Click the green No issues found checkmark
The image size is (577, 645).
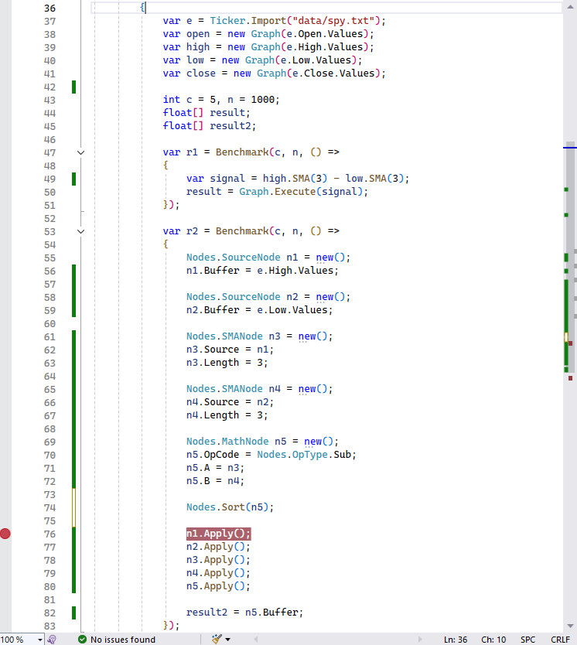pos(82,640)
